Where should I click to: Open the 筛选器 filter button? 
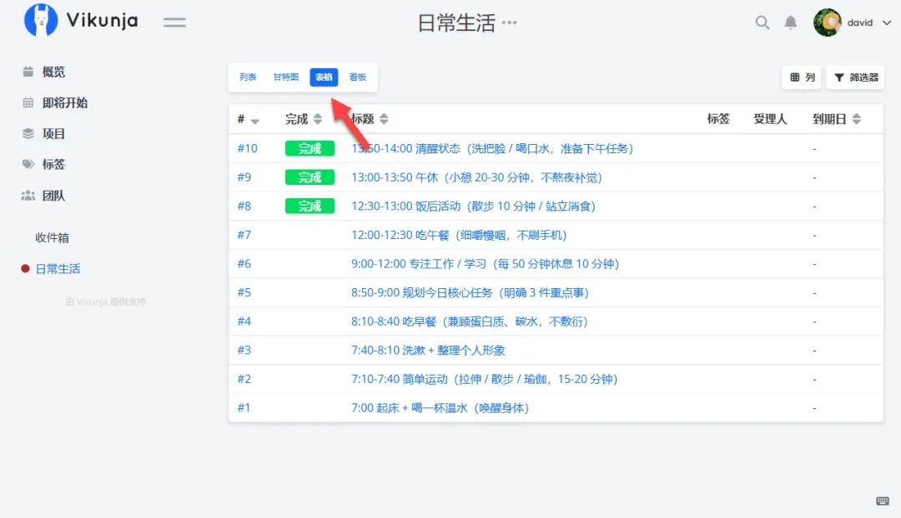pos(855,77)
